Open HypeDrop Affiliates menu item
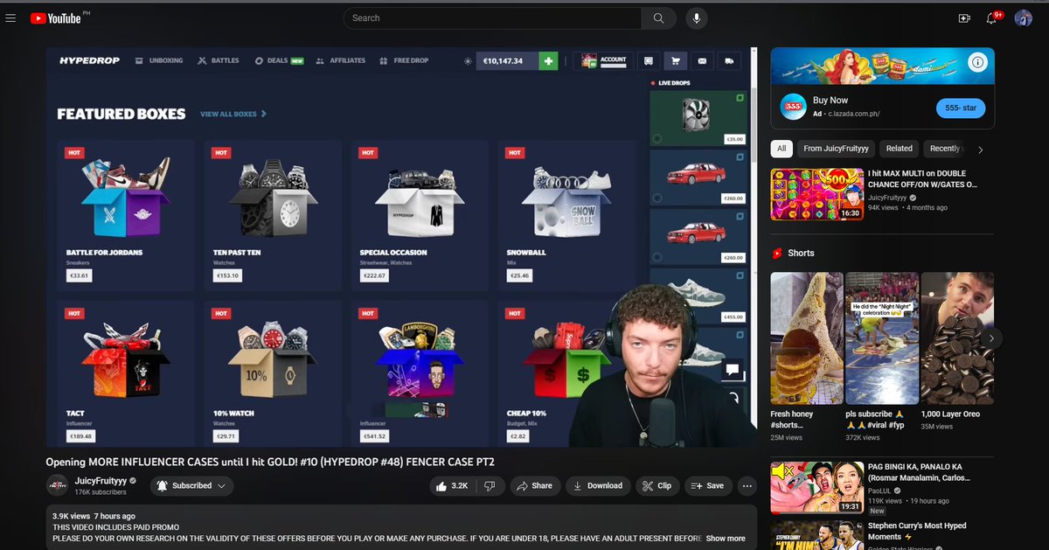The width and height of the screenshot is (1049, 550). point(340,61)
